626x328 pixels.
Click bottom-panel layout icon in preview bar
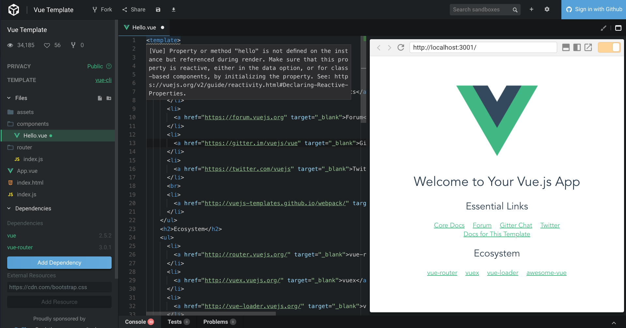566,47
